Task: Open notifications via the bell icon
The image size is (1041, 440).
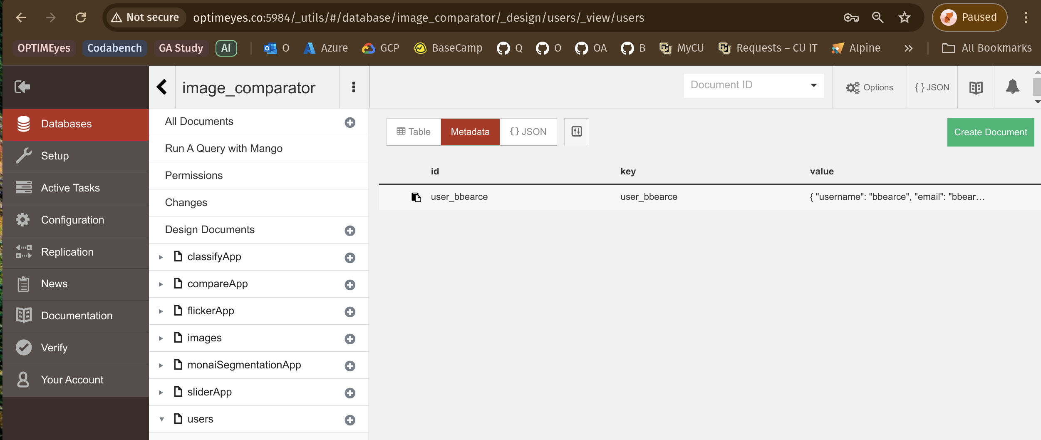Action: pos(1013,87)
